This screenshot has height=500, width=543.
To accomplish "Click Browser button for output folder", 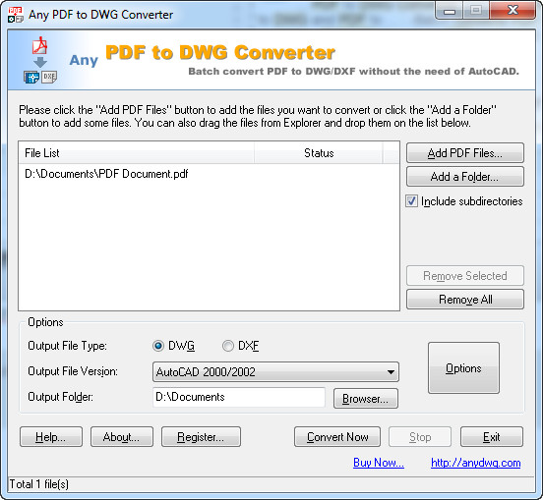I will (366, 399).
